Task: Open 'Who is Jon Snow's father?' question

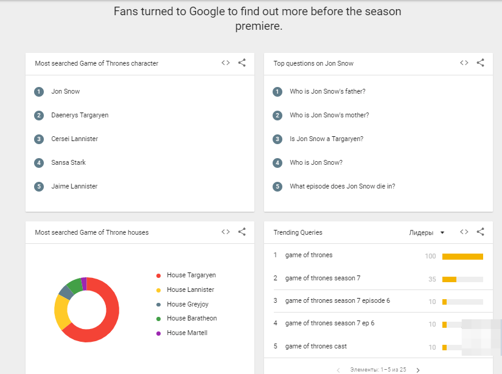Action: tap(327, 92)
